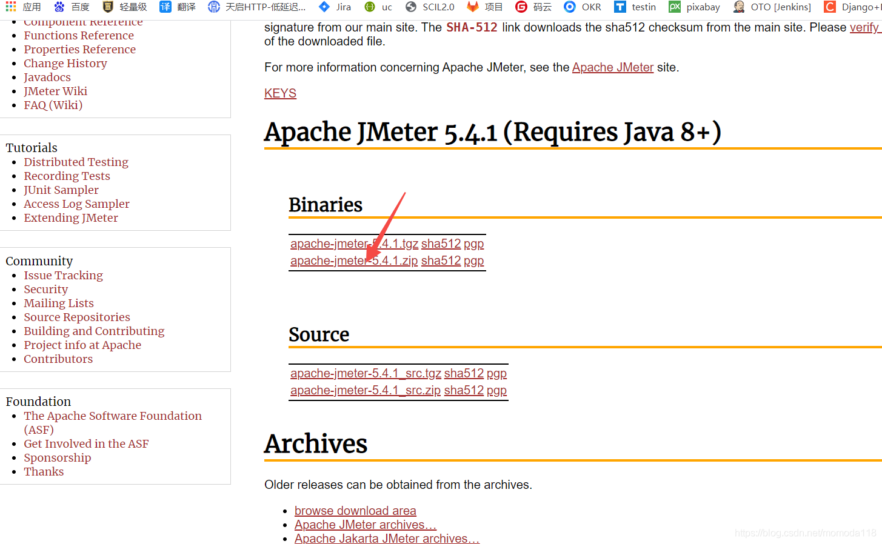Download apache-jmeter-5.4.1.tgz binary
The height and width of the screenshot is (544, 882).
[354, 244]
